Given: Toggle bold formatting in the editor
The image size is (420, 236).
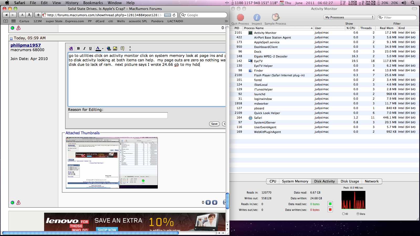Looking at the screenshot, I should 78,48.
